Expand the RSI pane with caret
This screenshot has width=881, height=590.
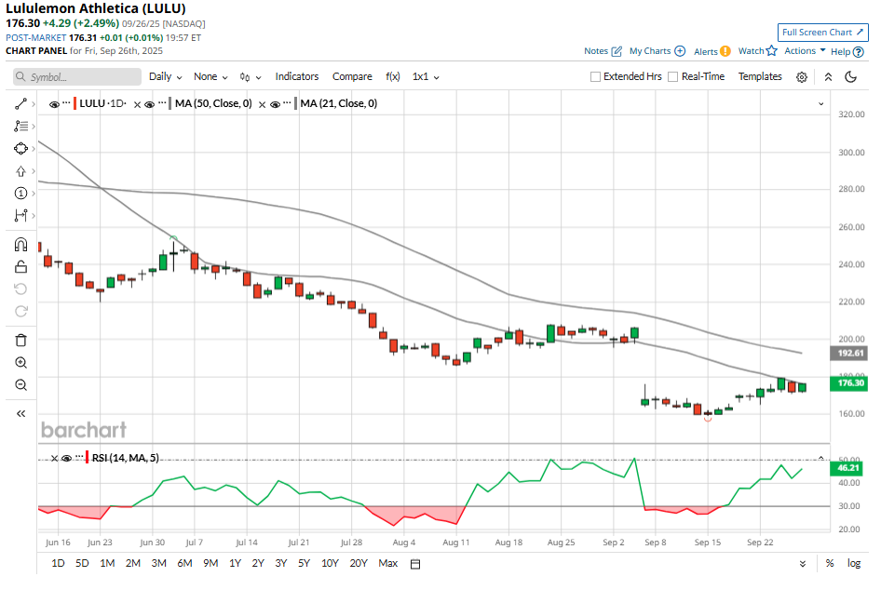820,458
